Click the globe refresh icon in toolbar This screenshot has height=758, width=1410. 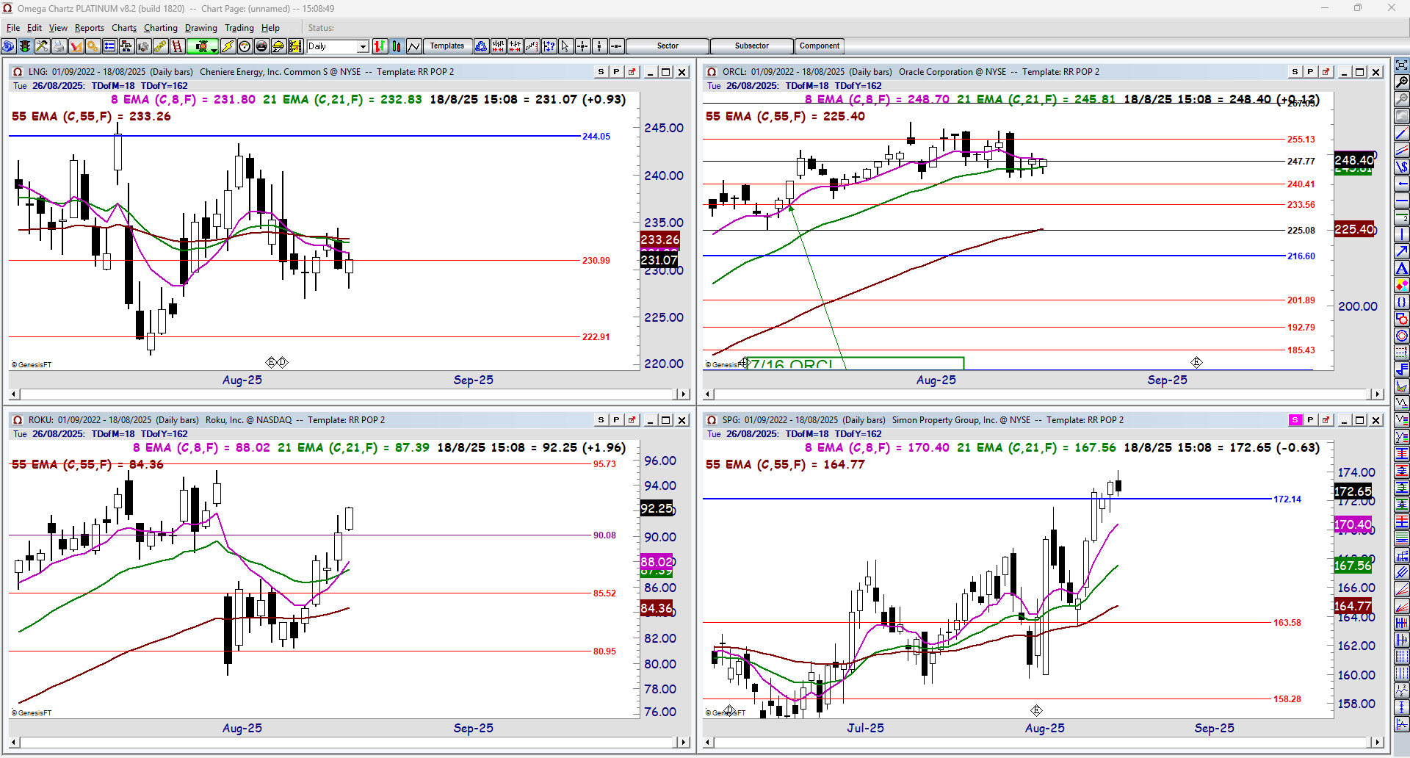(x=8, y=46)
